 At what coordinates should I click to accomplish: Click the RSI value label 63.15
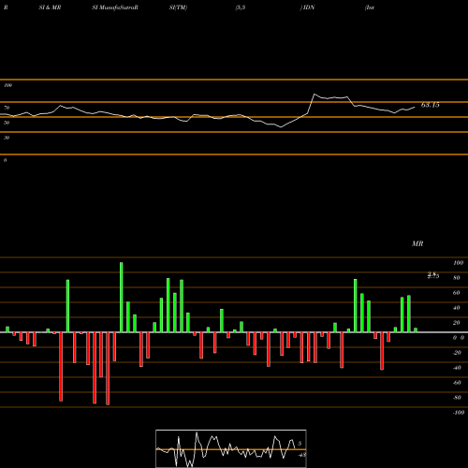pos(430,105)
